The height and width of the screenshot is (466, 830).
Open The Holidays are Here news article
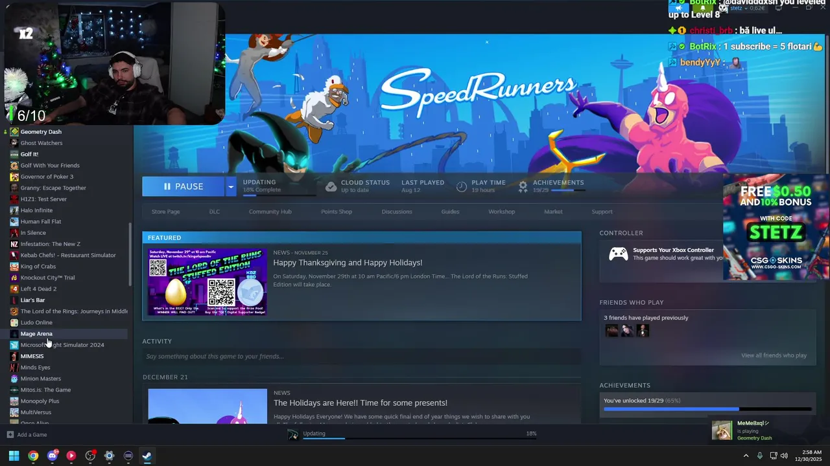pyautogui.click(x=361, y=403)
